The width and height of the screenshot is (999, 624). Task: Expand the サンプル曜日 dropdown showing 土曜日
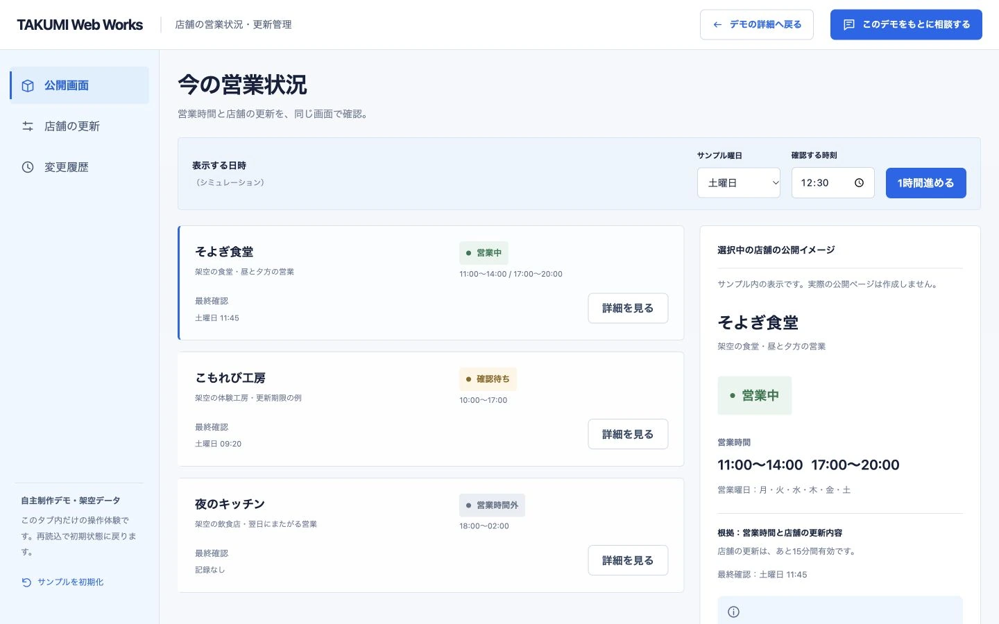coord(739,183)
